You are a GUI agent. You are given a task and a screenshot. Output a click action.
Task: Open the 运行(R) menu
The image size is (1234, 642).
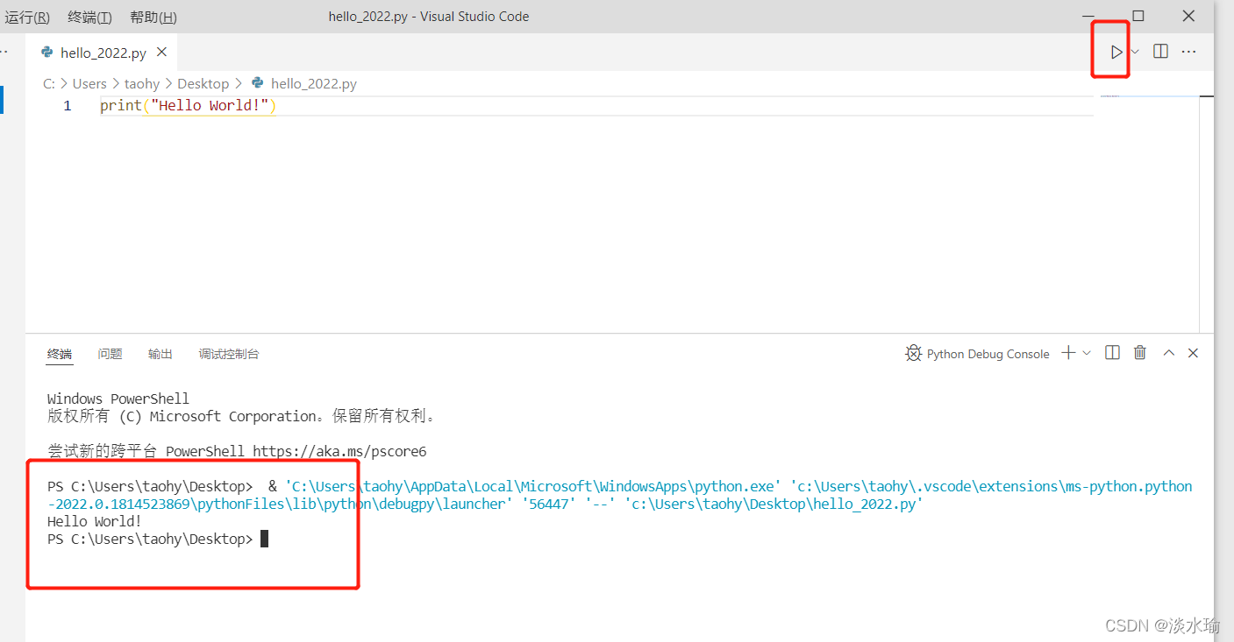[x=27, y=17]
